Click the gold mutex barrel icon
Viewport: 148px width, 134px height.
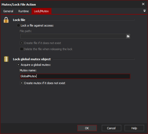[6, 59]
